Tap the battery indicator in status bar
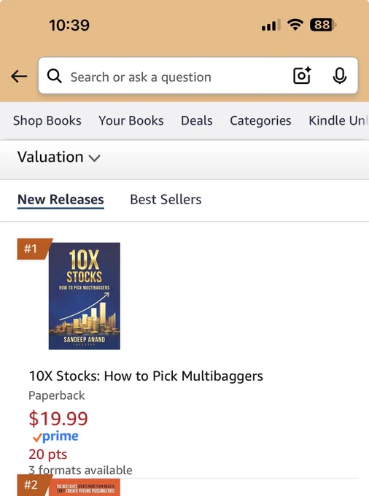 click(323, 25)
